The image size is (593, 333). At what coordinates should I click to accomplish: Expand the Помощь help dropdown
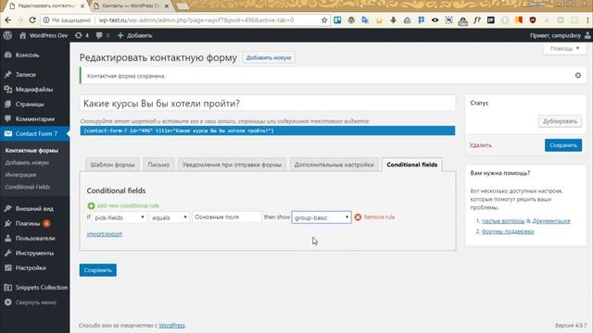point(564,49)
